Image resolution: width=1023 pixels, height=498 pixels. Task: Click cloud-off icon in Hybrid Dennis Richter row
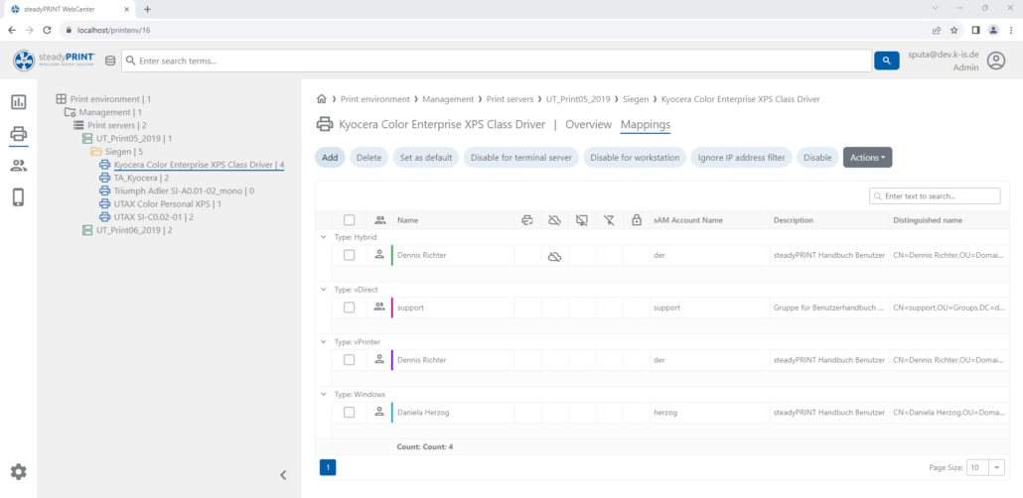[x=554, y=257]
